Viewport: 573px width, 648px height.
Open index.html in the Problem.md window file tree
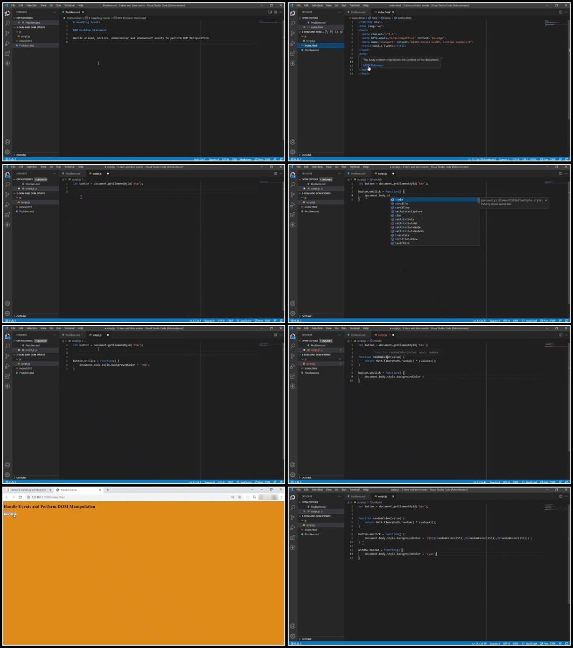pos(25,41)
